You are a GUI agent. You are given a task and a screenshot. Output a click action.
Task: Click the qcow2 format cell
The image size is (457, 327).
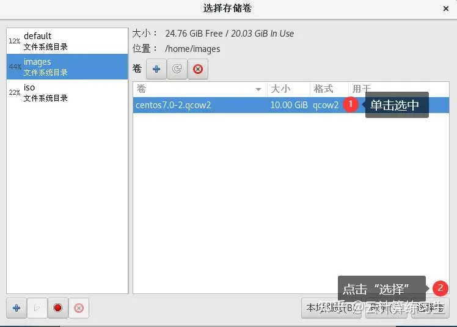click(326, 105)
